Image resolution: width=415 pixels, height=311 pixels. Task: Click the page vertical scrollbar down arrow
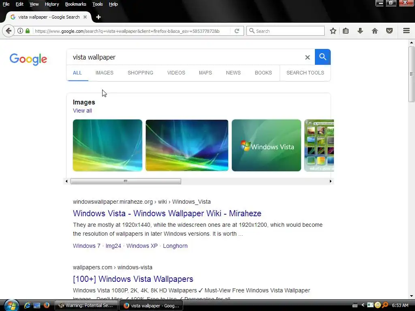411,296
